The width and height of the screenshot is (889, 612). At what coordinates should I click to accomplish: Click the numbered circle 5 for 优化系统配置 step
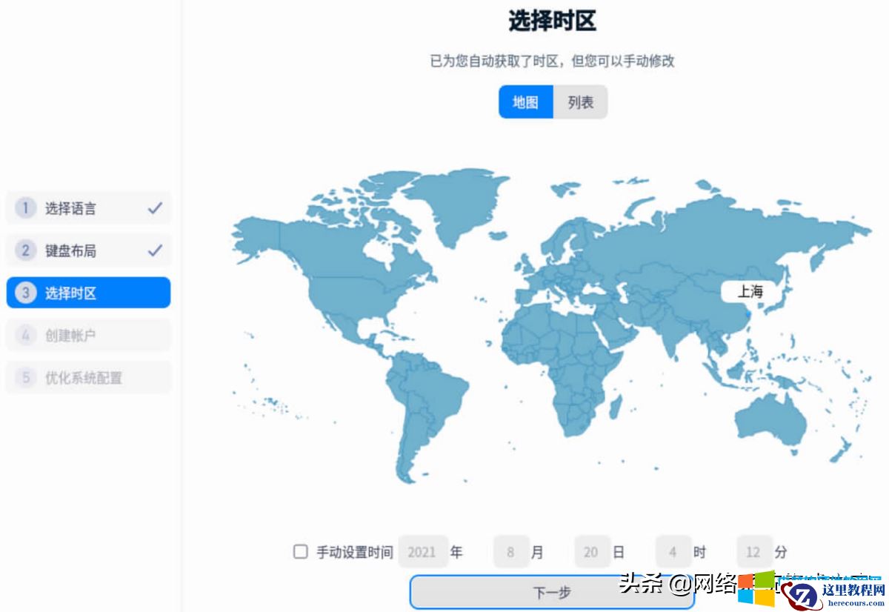point(25,377)
